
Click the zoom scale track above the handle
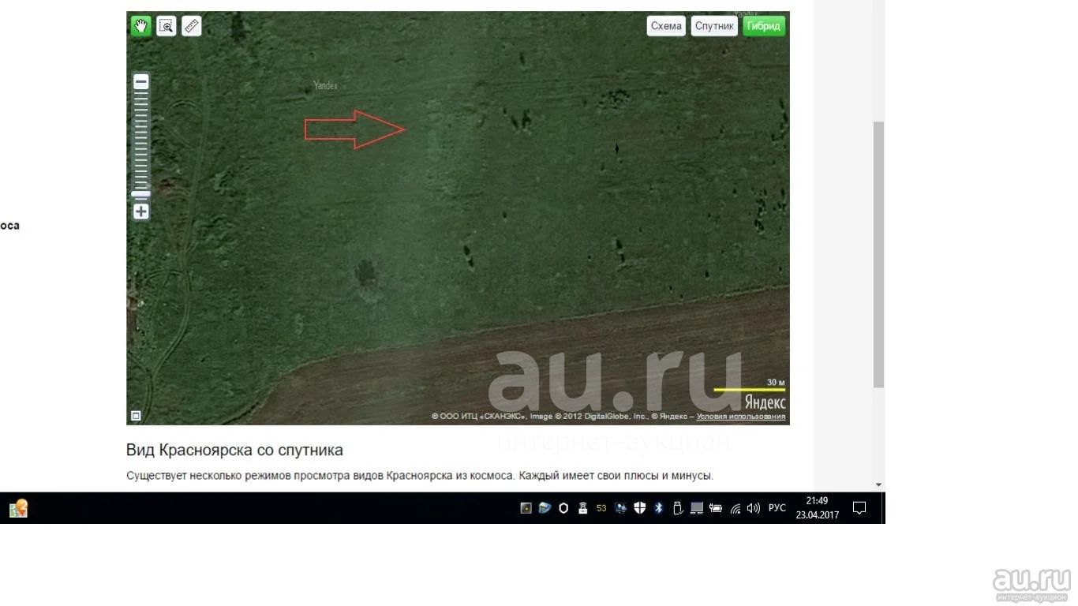click(141, 139)
